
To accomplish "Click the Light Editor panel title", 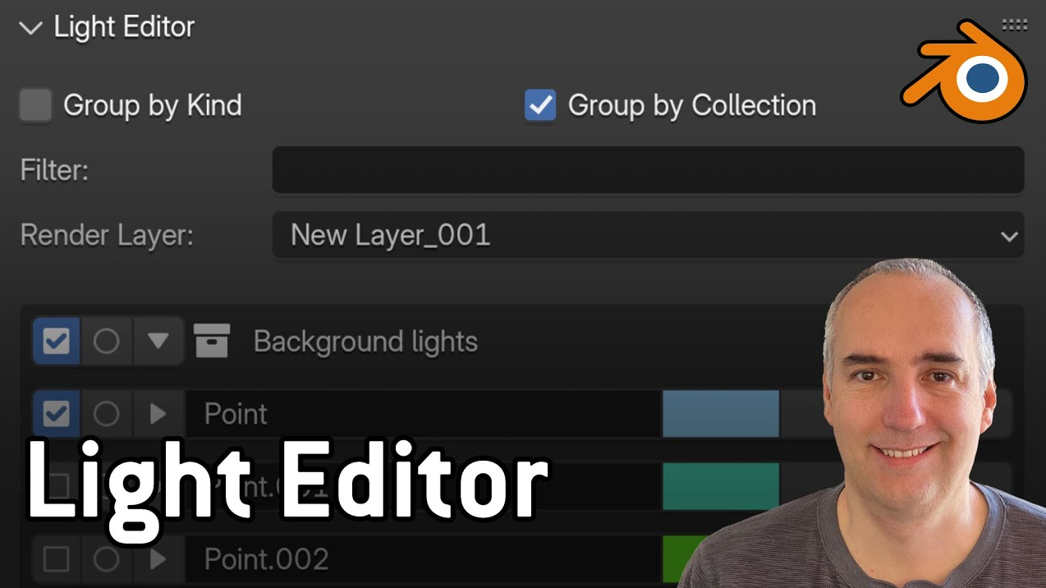I will click(124, 27).
